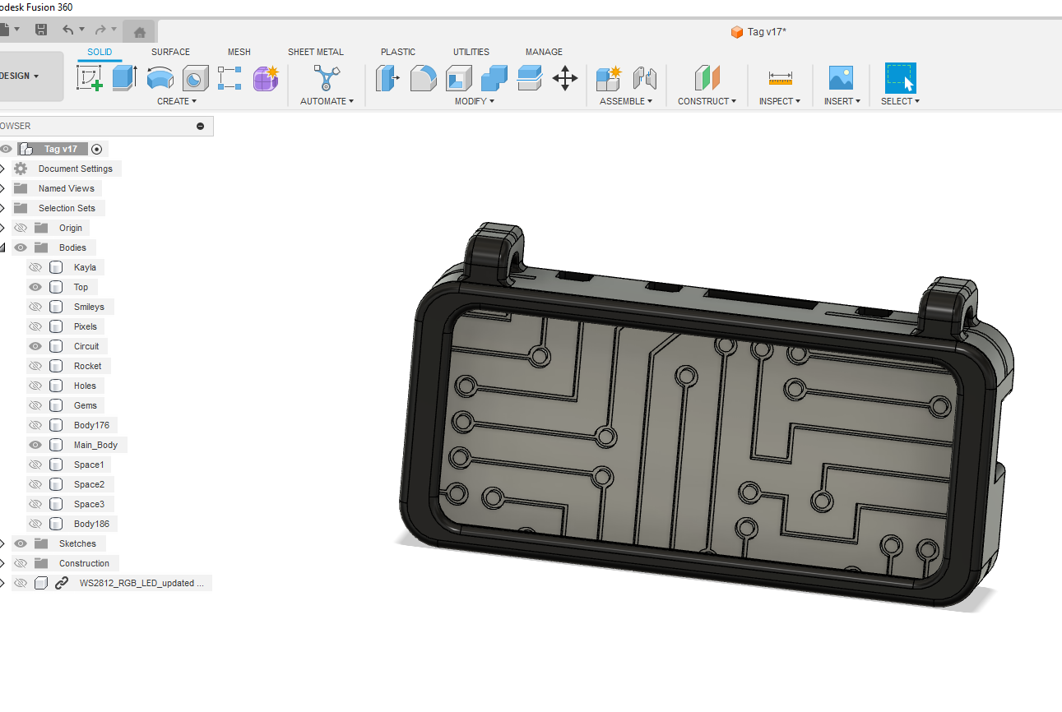Viewport: 1062px width, 712px height.
Task: Select the Create Sketch tool
Action: click(x=89, y=78)
